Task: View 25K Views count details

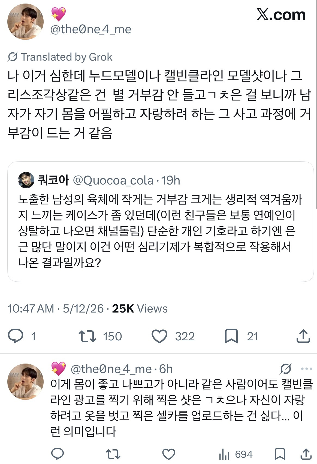Action: point(140,309)
